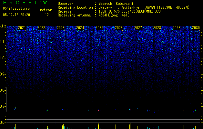The image size is (203, 129).
Task: Click the meteor count value 12
Action: pos(47,15)
